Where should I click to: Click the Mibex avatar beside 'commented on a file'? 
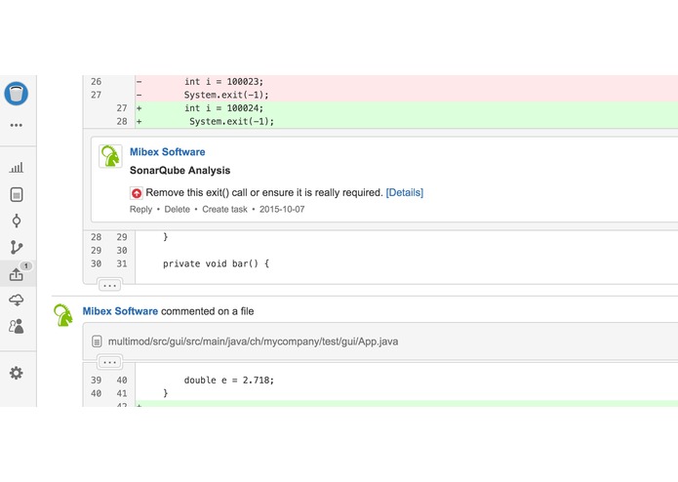[63, 315]
